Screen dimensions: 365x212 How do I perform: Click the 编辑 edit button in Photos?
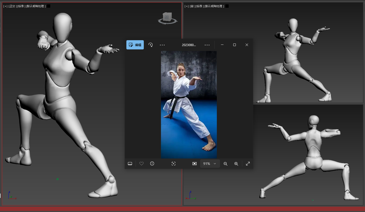coord(135,45)
